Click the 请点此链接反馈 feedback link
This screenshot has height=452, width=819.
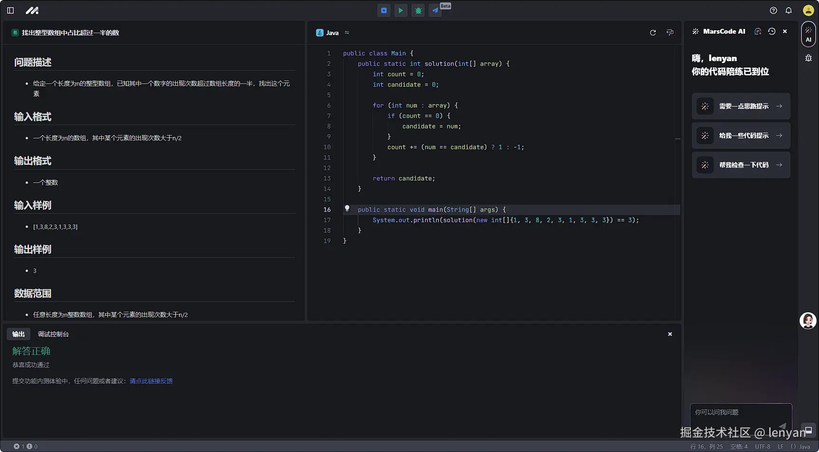151,381
